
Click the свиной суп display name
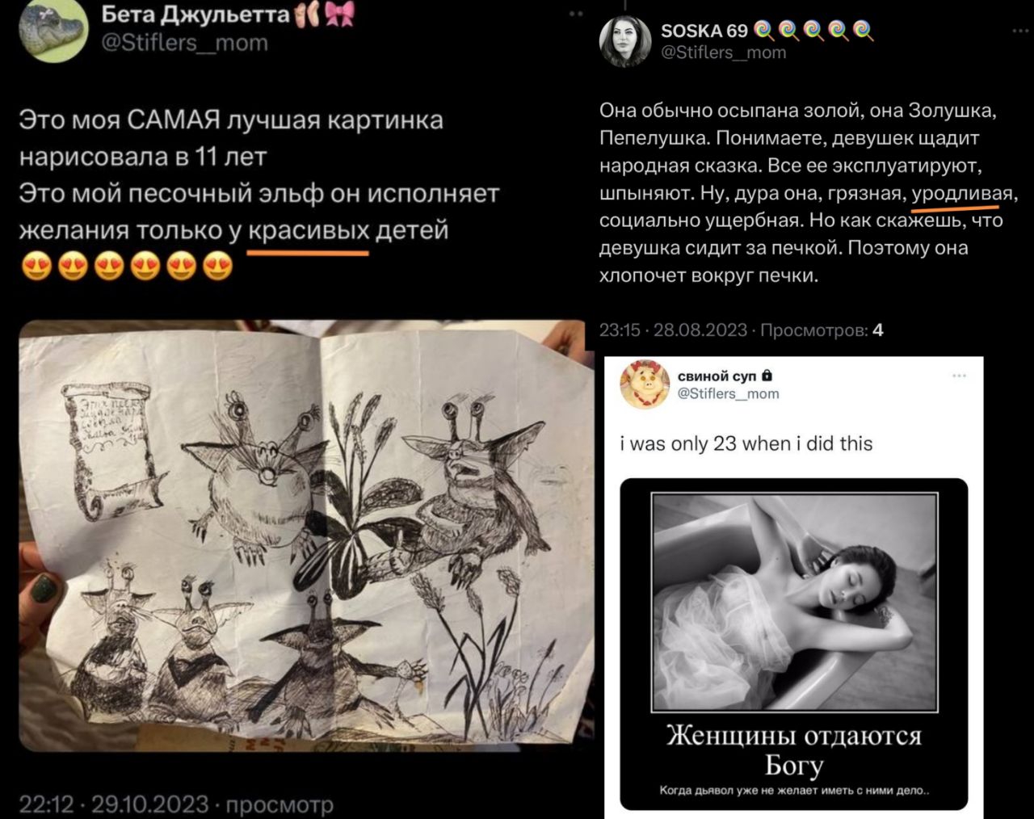coord(717,376)
